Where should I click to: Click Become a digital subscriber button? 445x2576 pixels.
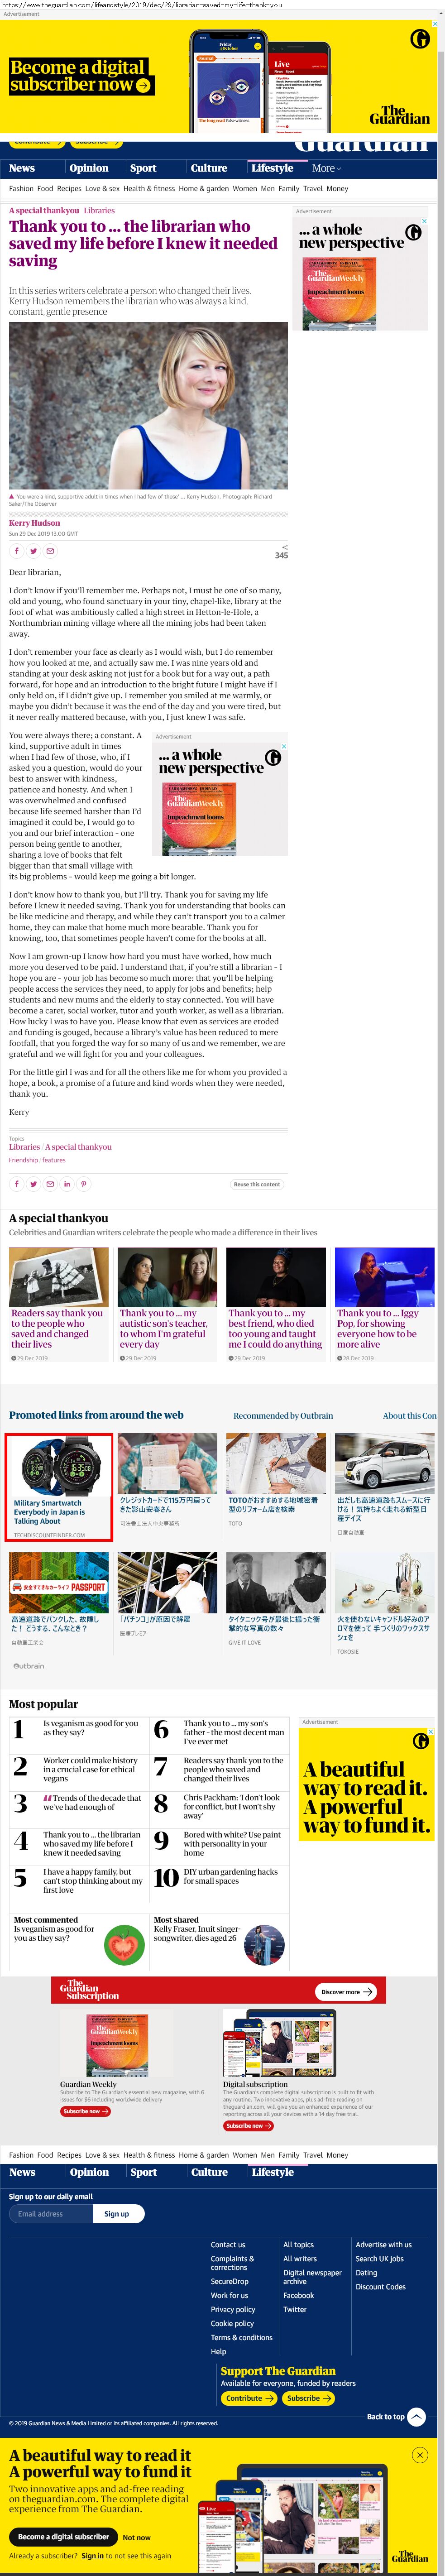point(63,2537)
